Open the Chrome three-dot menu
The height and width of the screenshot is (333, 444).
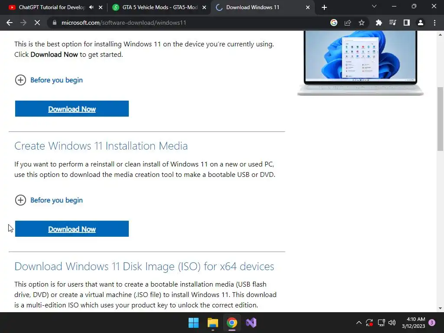pyautogui.click(x=434, y=23)
